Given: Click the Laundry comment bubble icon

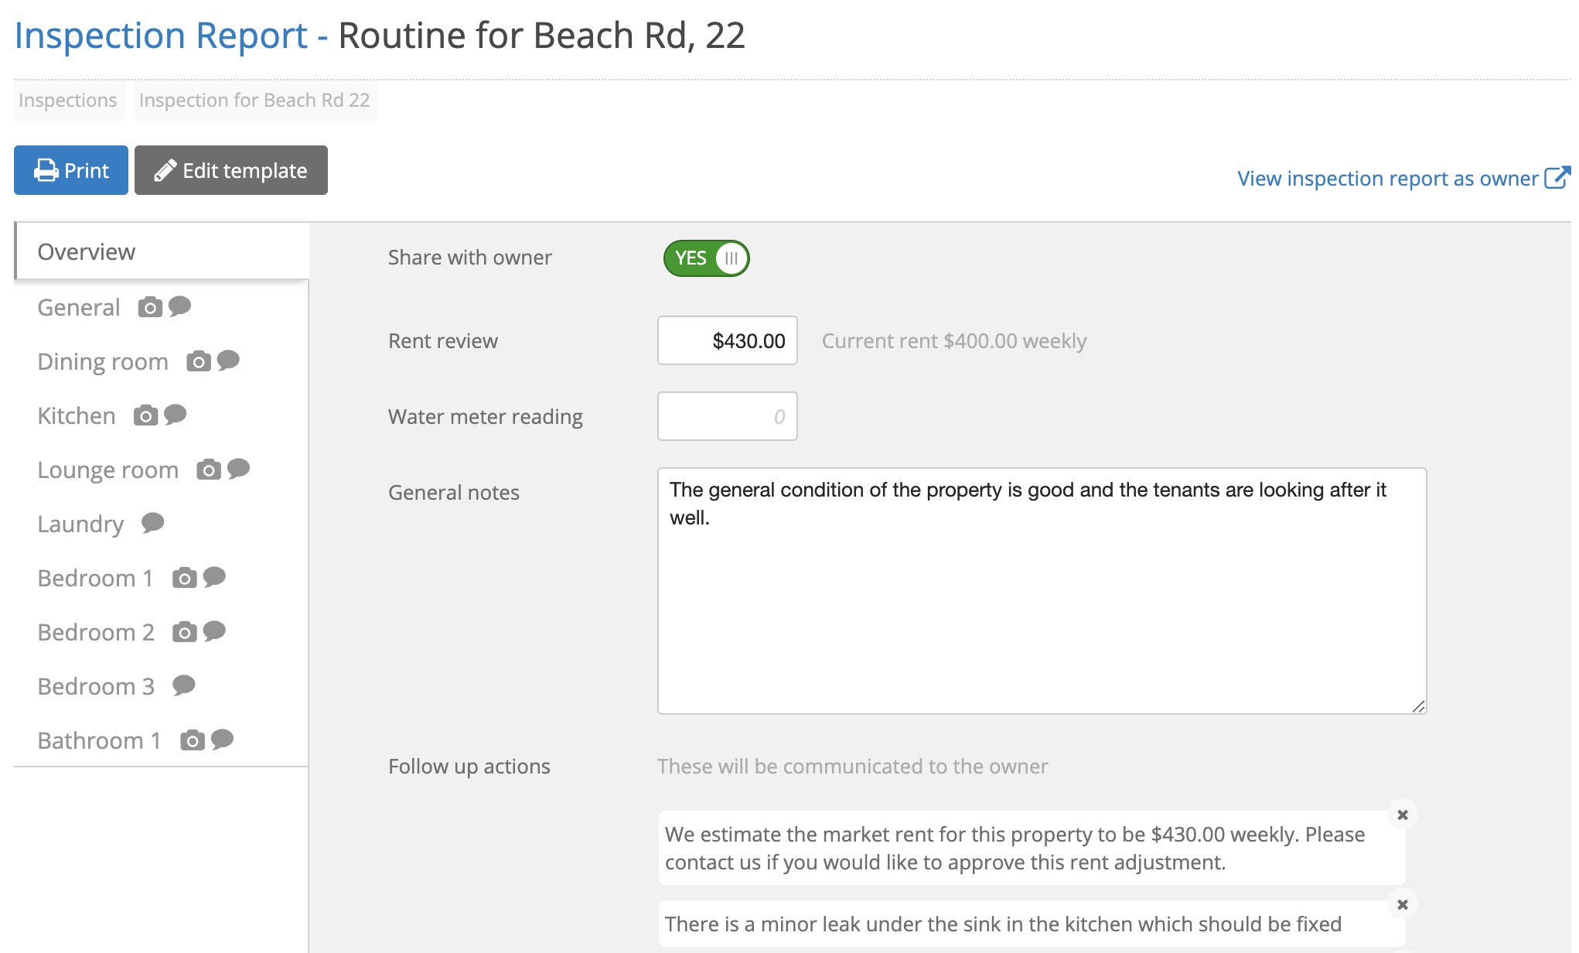Looking at the screenshot, I should point(153,523).
